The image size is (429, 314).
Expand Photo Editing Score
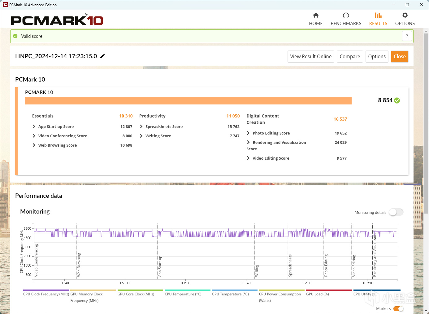(x=248, y=133)
